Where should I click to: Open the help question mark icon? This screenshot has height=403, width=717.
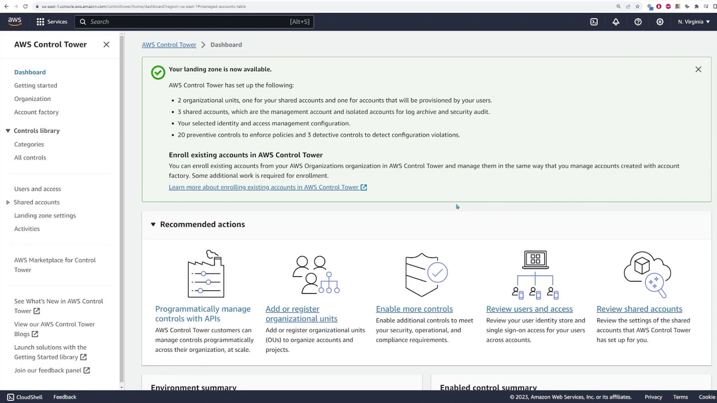[x=638, y=22]
